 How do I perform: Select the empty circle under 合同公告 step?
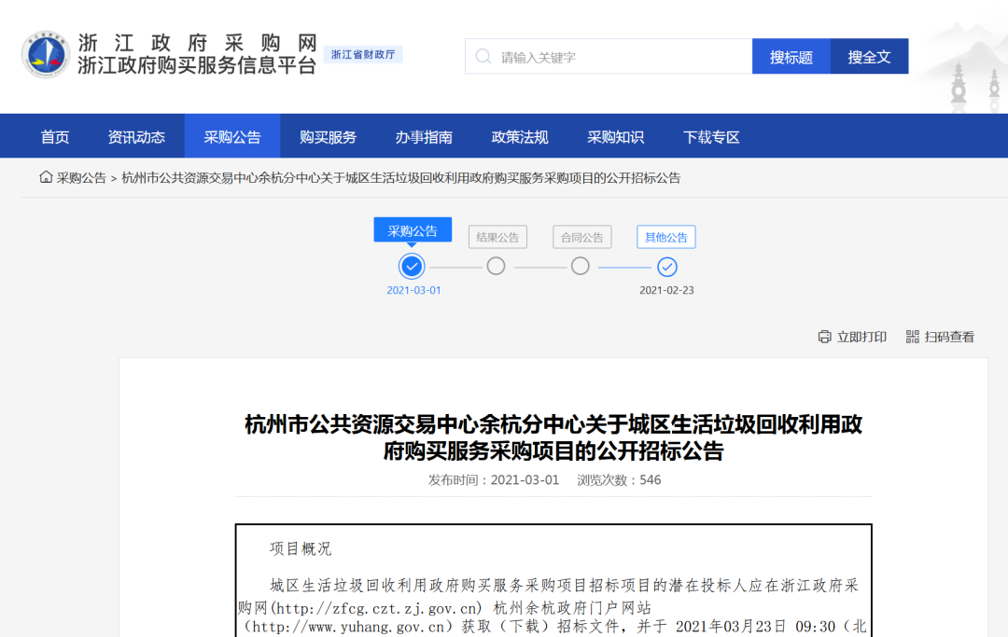pos(580,266)
